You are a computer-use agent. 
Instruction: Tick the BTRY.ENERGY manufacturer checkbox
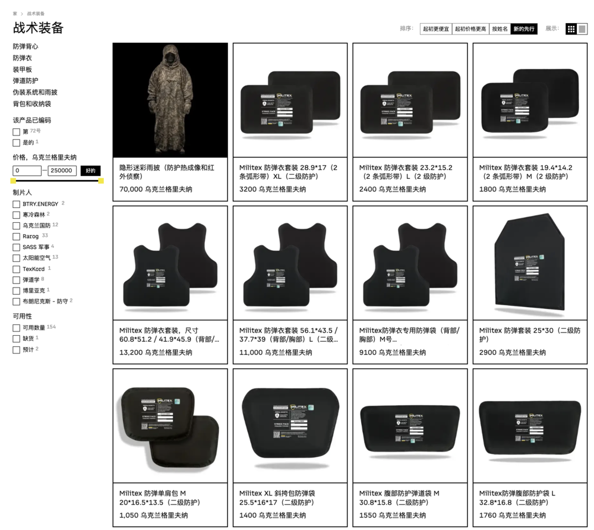click(16, 204)
